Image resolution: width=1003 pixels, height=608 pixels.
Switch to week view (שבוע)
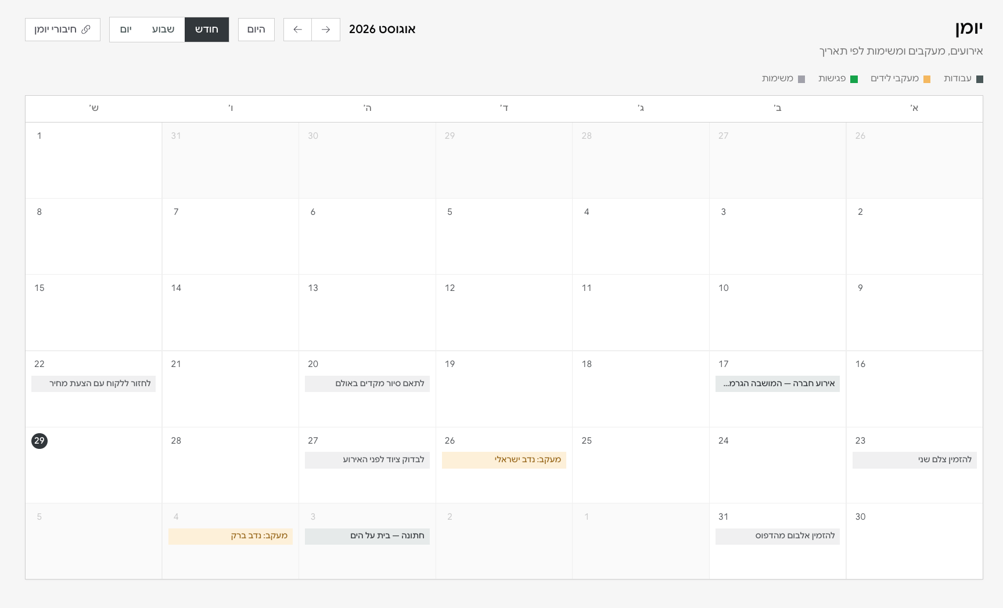[x=163, y=30]
